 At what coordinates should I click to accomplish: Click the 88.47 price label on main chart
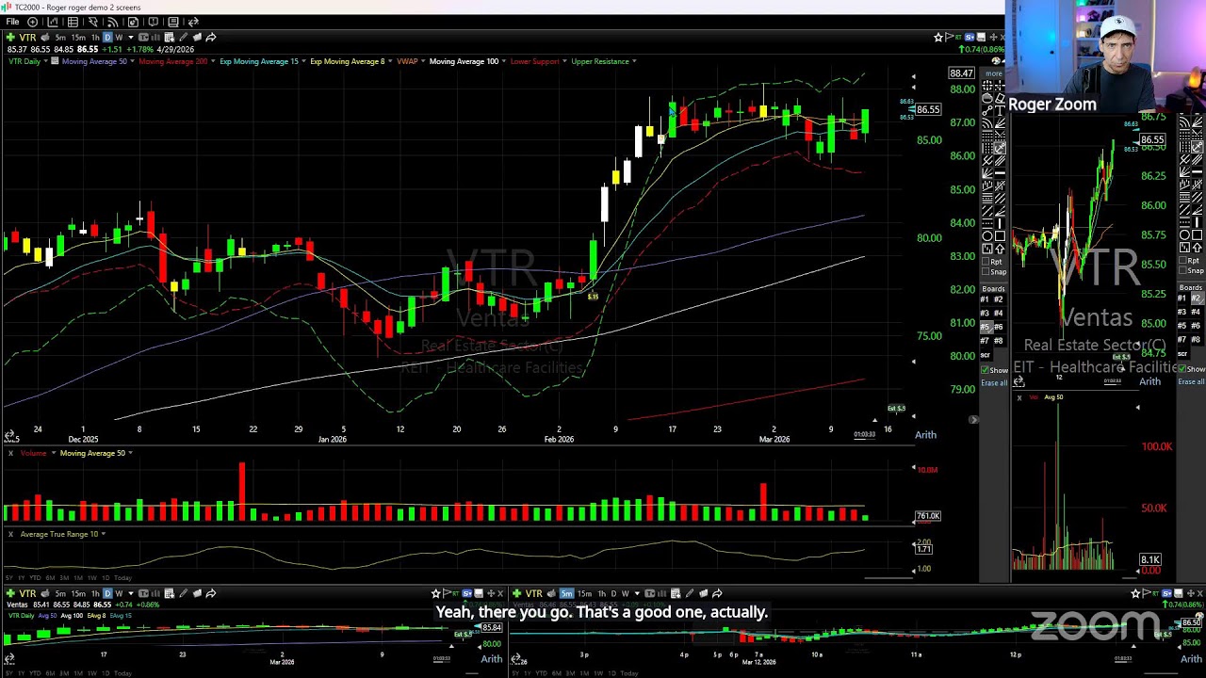pos(961,73)
